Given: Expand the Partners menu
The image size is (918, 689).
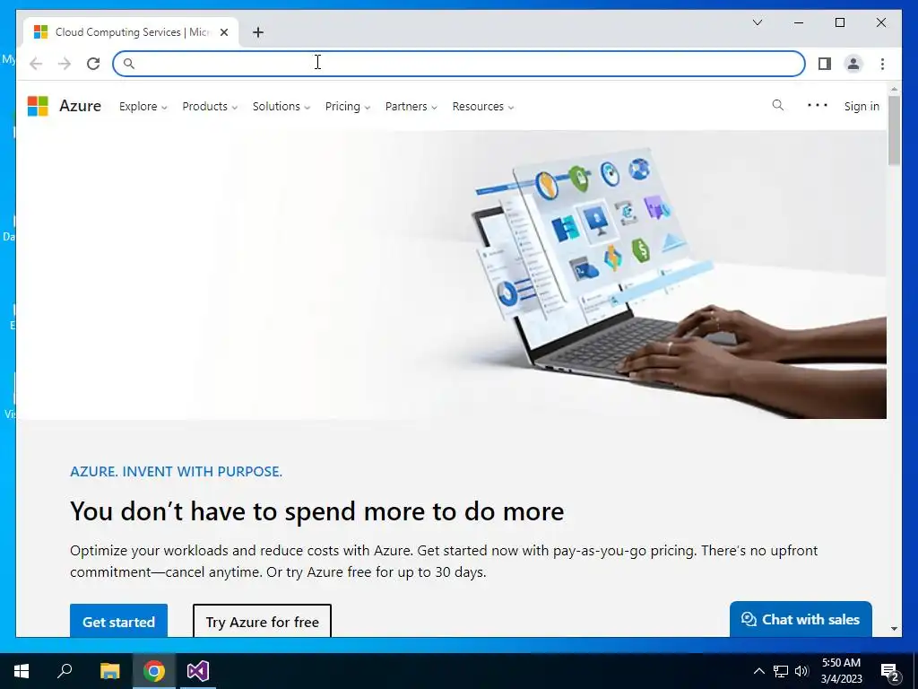Looking at the screenshot, I should click(411, 107).
